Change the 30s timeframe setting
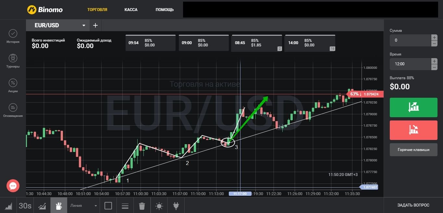Viewport: 443px width, 213px height. pyautogui.click(x=25, y=206)
